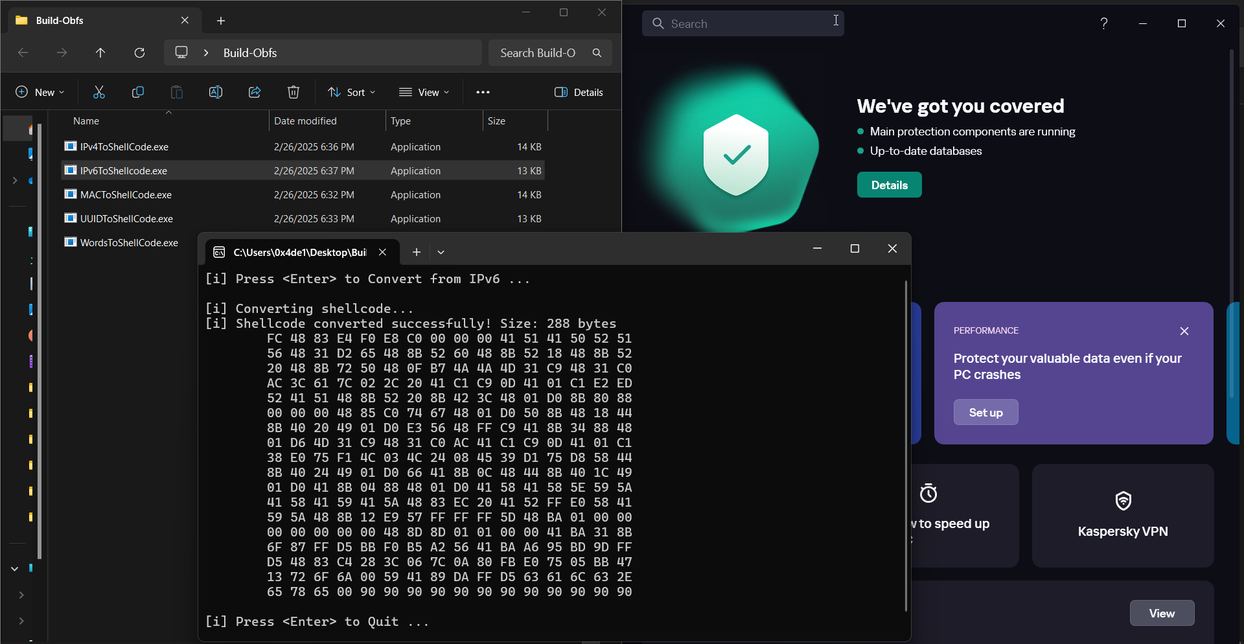Image resolution: width=1244 pixels, height=644 pixels.
Task: Expand the address bar path chevron
Action: click(206, 52)
